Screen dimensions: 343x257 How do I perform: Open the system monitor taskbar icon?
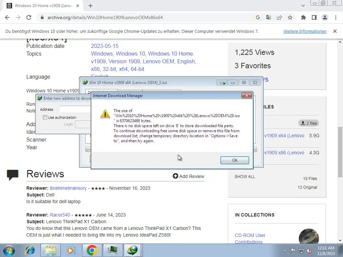coord(113,250)
